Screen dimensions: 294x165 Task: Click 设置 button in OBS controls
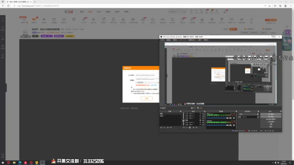tap(271, 124)
